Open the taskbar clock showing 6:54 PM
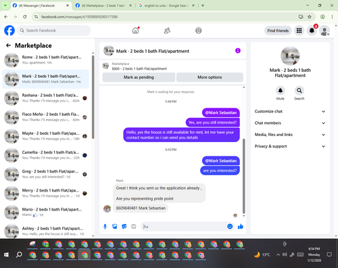This screenshot has height=268, width=338. pyautogui.click(x=314, y=254)
